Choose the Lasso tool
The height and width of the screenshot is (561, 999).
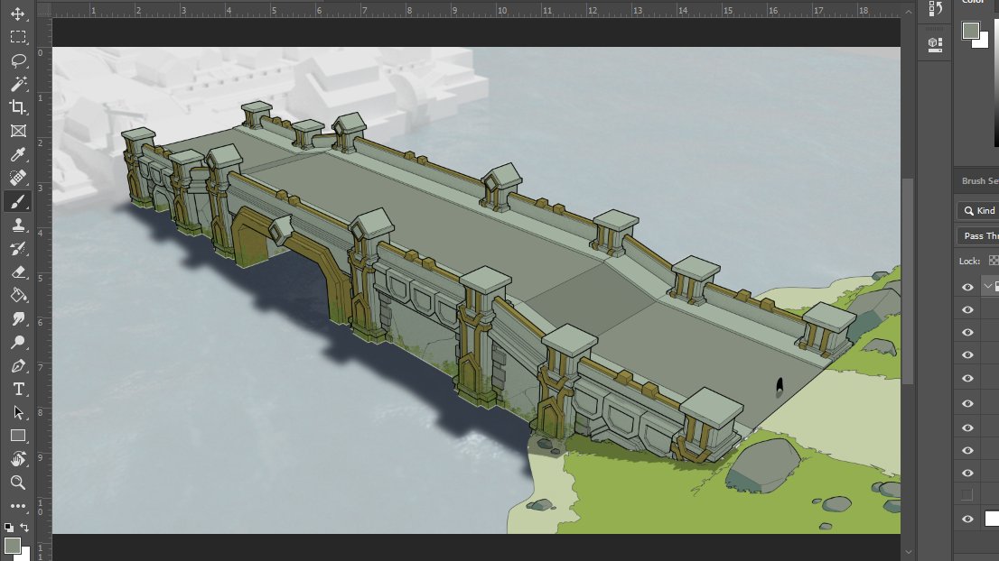point(18,60)
